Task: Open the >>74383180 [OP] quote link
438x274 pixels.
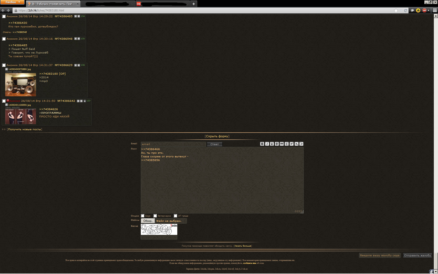Action: coord(52,74)
